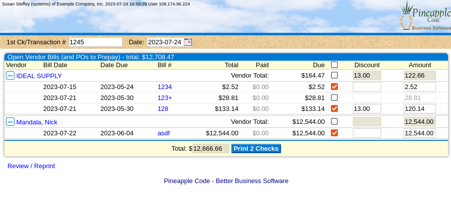Viewport: 451px width, 198px height.
Task: Click the amount field for bill asdf
Action: pyautogui.click(x=420, y=133)
